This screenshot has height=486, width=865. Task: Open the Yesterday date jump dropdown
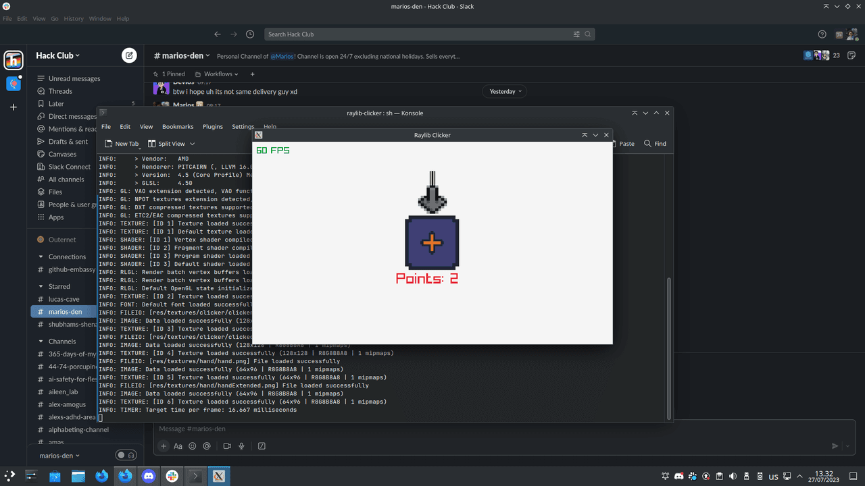point(504,91)
